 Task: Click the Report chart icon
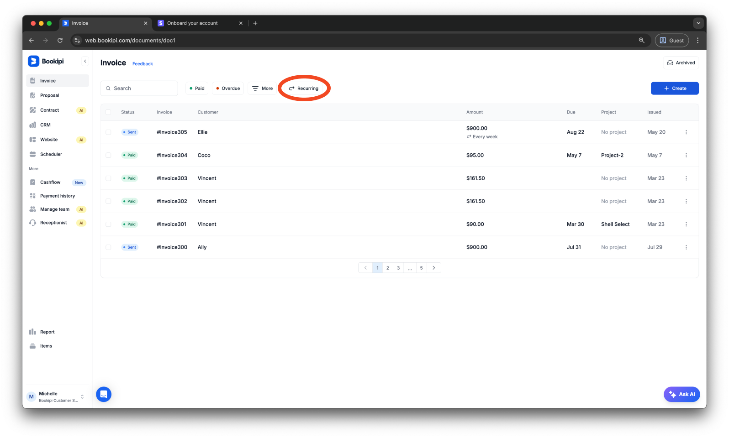(33, 332)
